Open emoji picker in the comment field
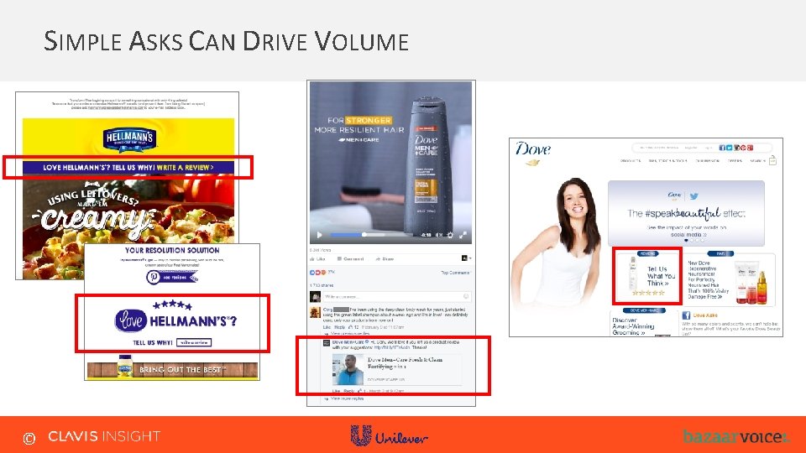806x453 pixels. 466,296
